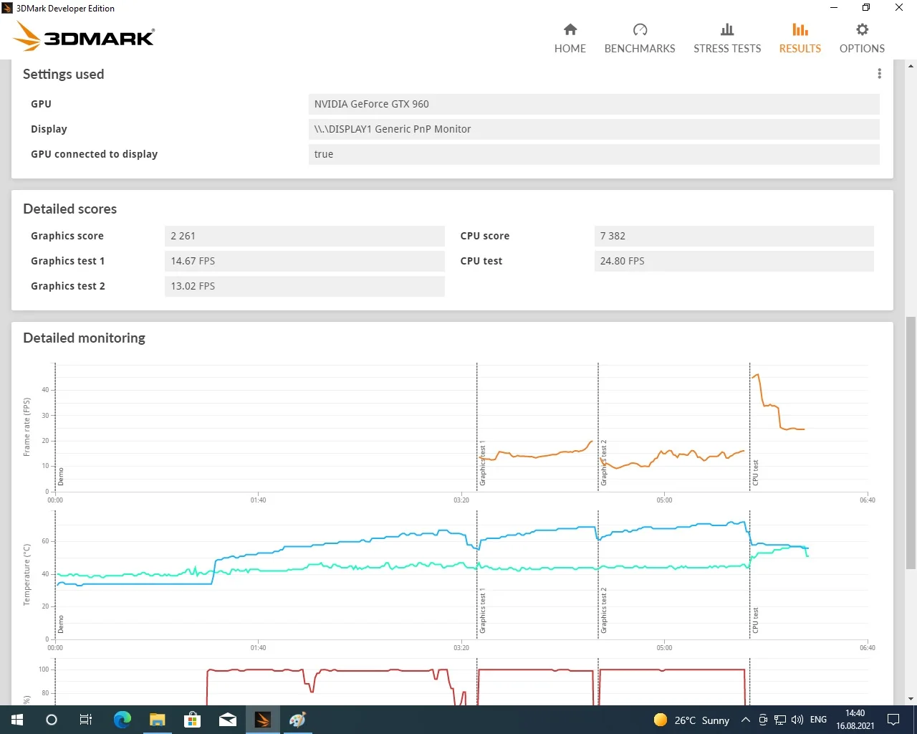Open the Mail app from taskbar

click(x=227, y=720)
